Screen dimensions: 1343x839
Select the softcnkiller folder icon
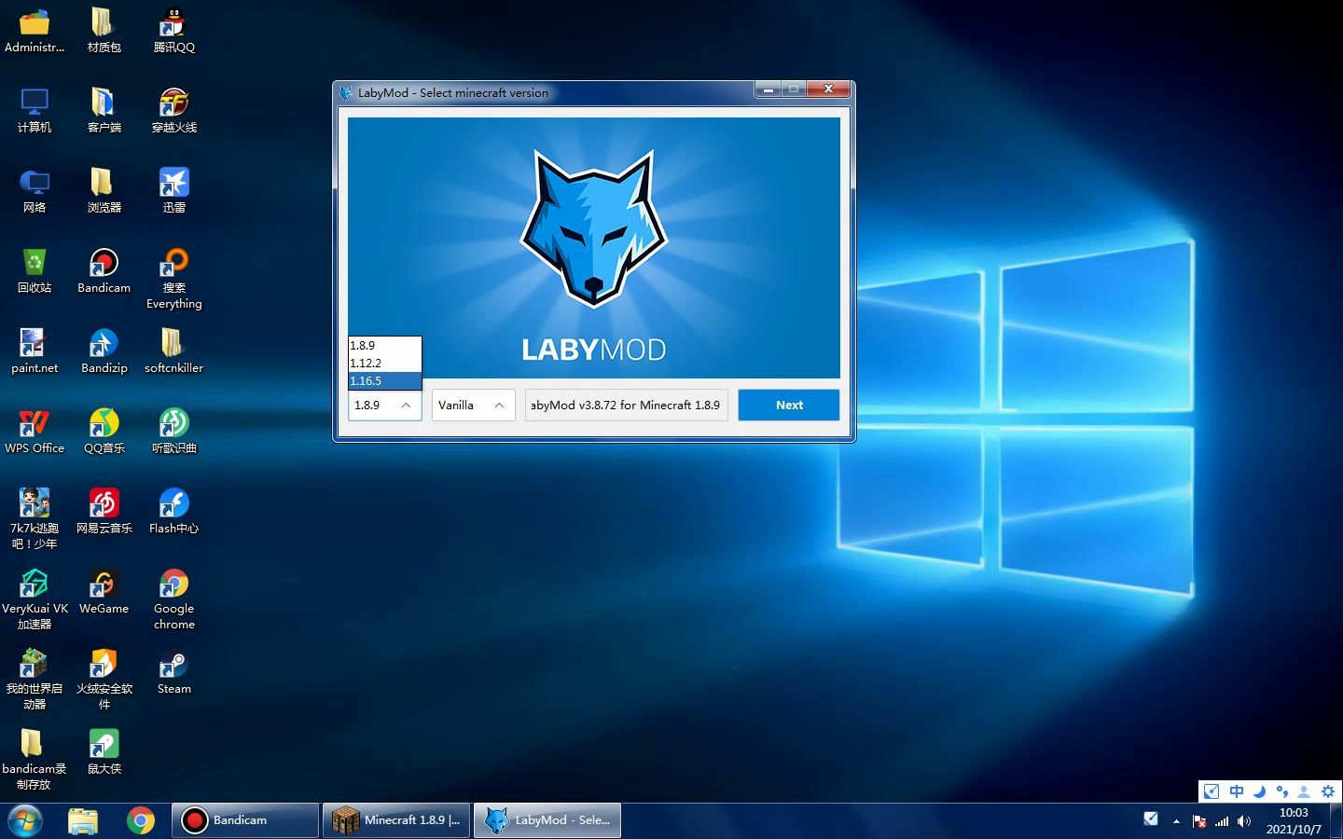173,351
